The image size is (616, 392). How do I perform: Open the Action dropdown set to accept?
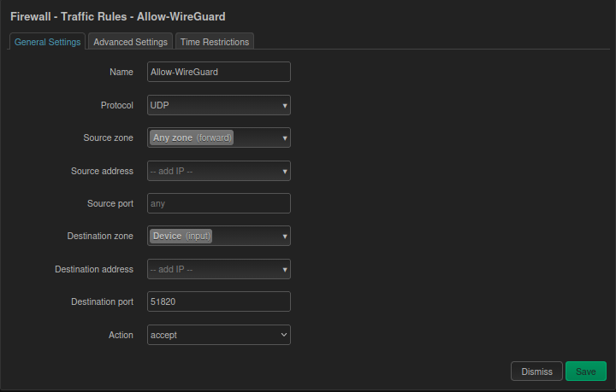(218, 335)
